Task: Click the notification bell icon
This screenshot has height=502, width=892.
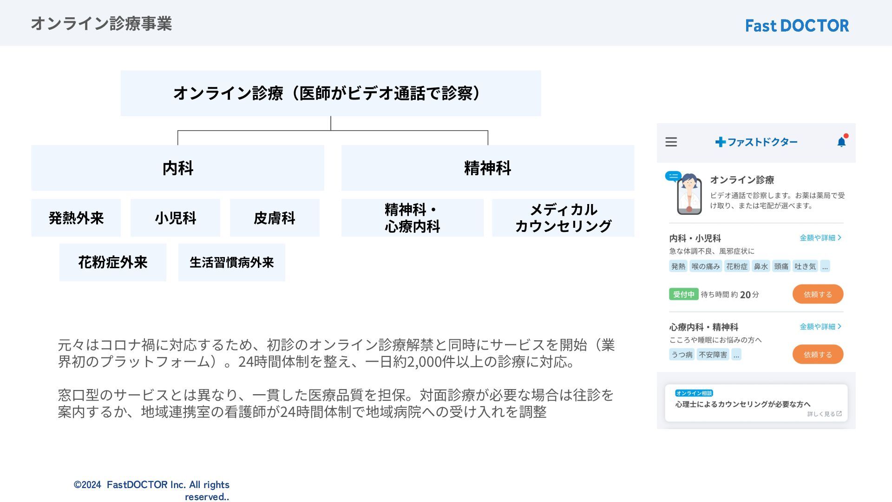Action: point(841,142)
